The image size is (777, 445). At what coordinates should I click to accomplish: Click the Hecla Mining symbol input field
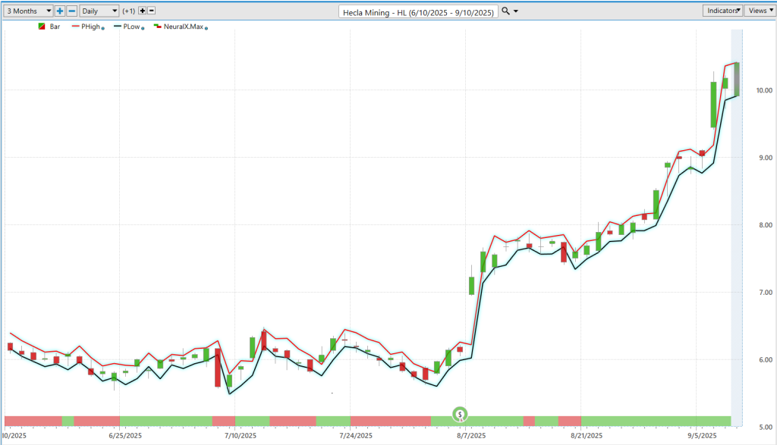tap(418, 12)
